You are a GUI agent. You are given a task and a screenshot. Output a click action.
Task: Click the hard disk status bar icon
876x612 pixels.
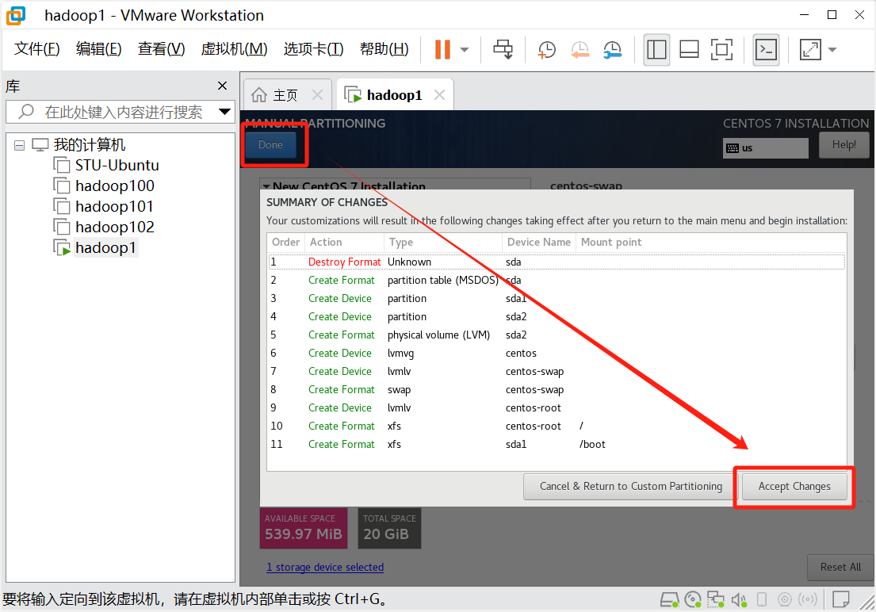(x=669, y=600)
